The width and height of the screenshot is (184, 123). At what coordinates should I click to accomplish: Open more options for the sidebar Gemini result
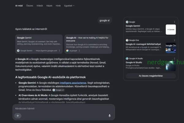pos(174,22)
